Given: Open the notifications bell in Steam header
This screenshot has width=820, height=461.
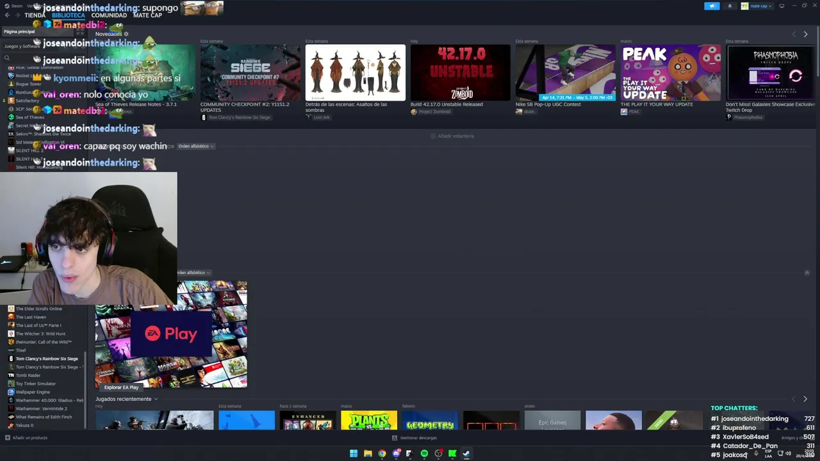Looking at the screenshot, I should point(730,6).
